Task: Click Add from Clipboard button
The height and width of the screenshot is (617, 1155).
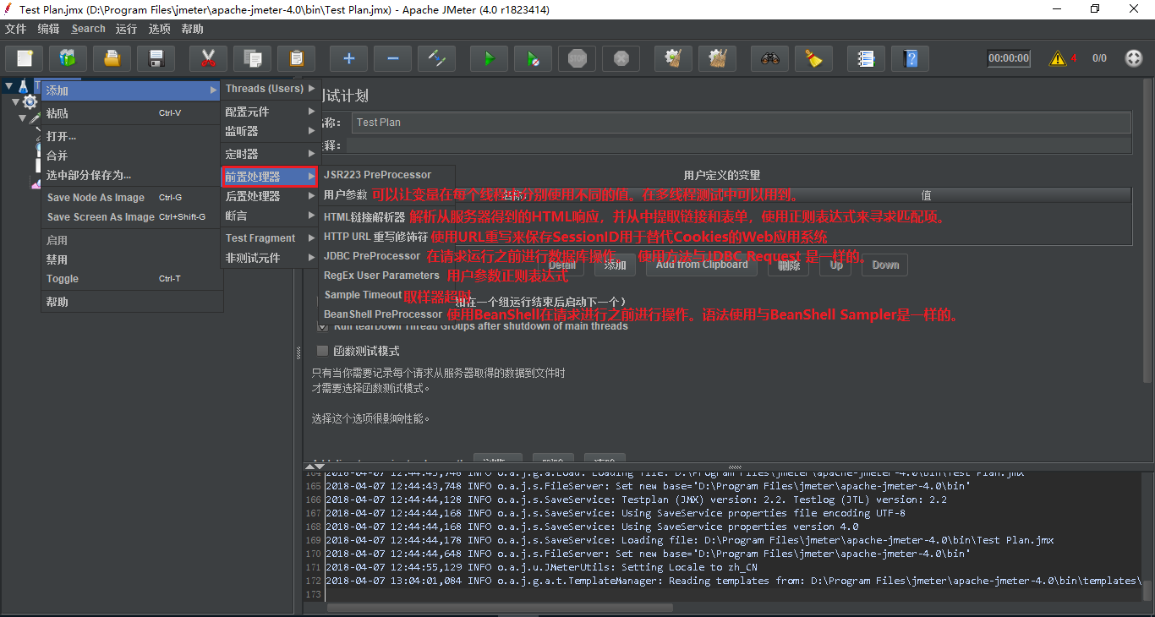Action: click(702, 265)
